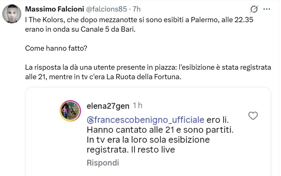Click comment line "Hanno cantato alle 21"
Screen dimensions: 281x176
coord(160,130)
